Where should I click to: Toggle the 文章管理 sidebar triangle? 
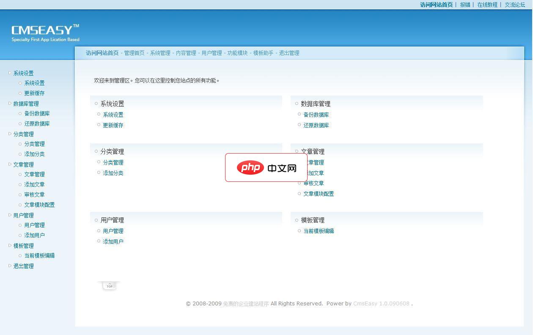coord(10,164)
